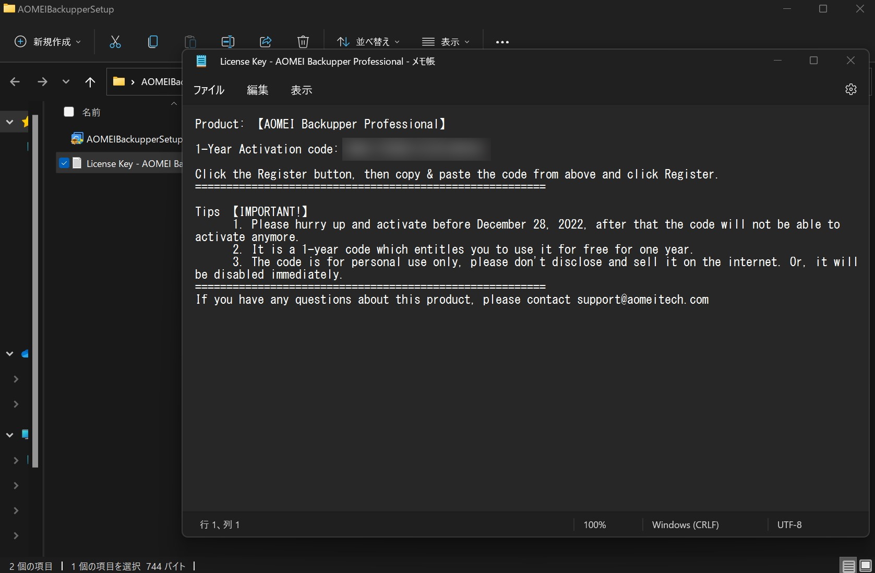Minimize the Notepad window
This screenshot has width=875, height=573.
[x=777, y=61]
